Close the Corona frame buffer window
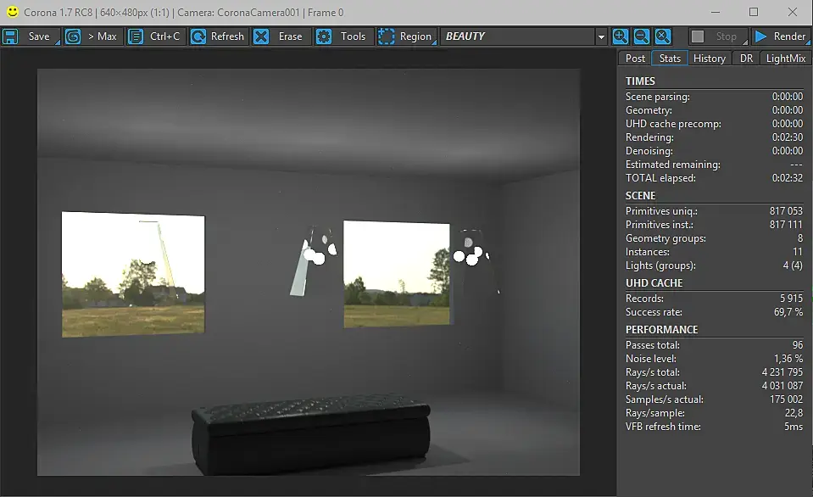The height and width of the screenshot is (497, 813). point(793,12)
